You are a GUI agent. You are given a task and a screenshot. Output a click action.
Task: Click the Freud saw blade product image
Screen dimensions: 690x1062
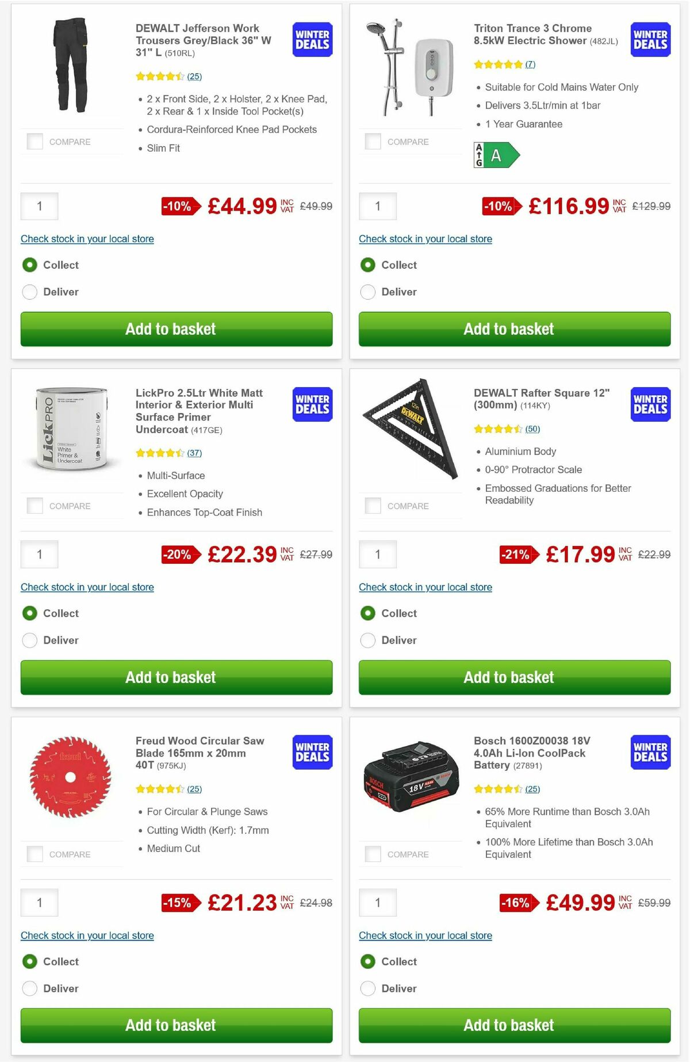click(71, 778)
